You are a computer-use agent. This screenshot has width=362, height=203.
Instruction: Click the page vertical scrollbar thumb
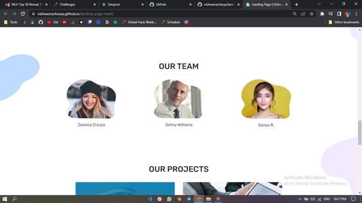pos(359,133)
